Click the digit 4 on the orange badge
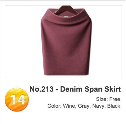Screen dimensions: 126x124 pyautogui.click(x=21, y=99)
